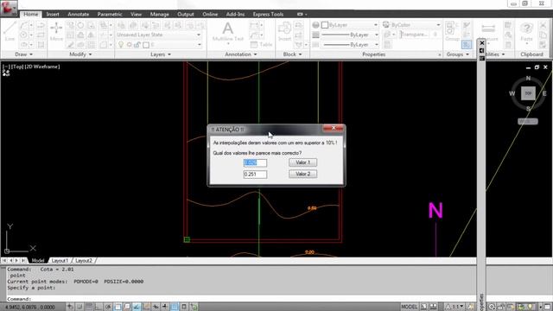Click the MODEL button in status bar
Viewport: 553px width, 311px height.
tap(409, 307)
